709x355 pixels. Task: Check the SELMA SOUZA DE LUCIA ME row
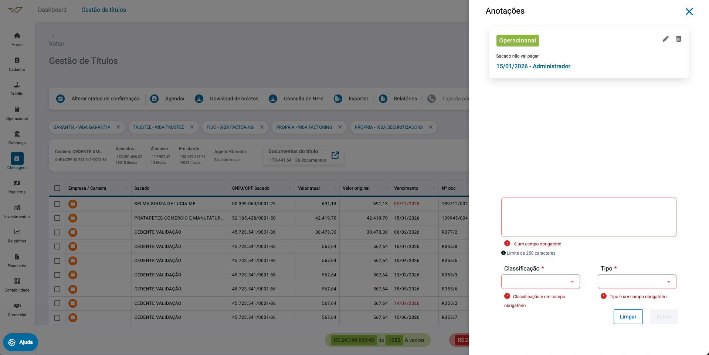57,204
